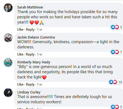This screenshot has height=109, width=123.
Task: Reply to Jackie Delano Cummins' comment
Action: click(30, 54)
